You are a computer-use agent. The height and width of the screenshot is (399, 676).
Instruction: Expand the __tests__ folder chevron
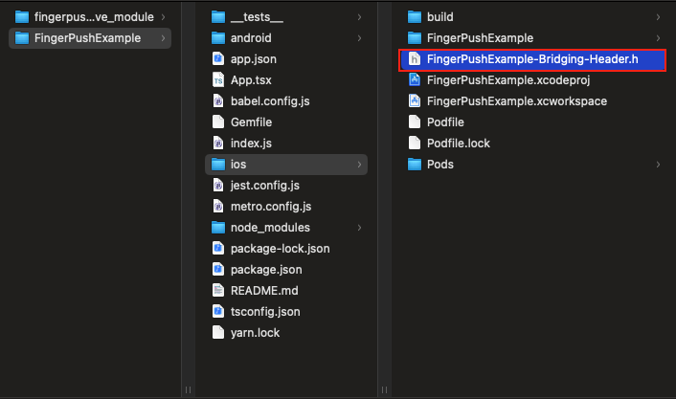tap(359, 17)
